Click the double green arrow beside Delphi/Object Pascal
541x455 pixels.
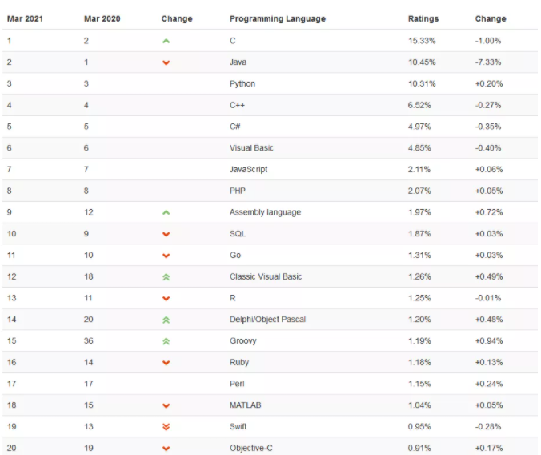click(166, 320)
